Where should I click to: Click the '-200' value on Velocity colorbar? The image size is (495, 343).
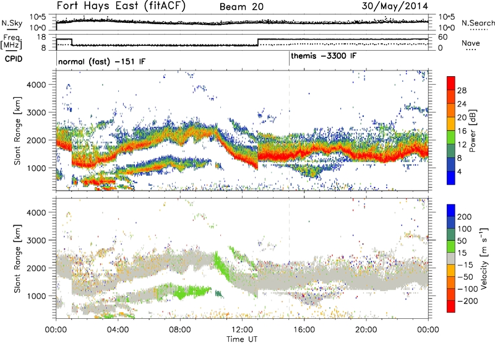(468, 301)
